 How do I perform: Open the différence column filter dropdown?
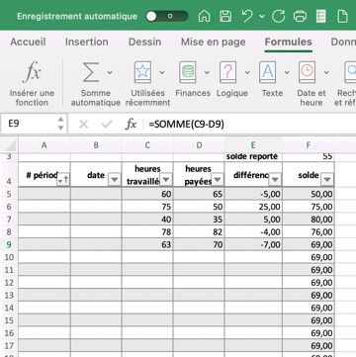click(275, 180)
